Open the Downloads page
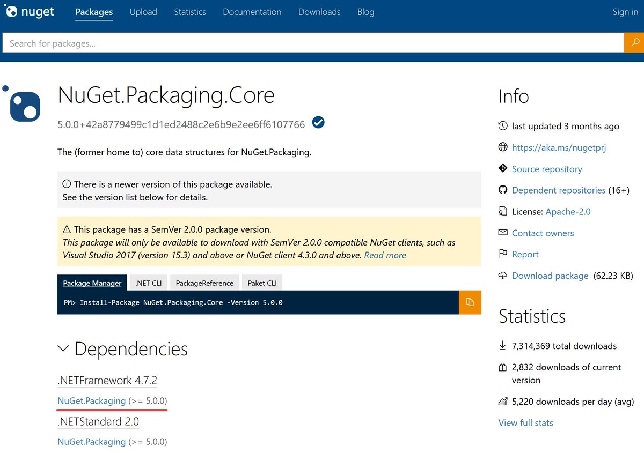644x453 pixels. [x=319, y=12]
